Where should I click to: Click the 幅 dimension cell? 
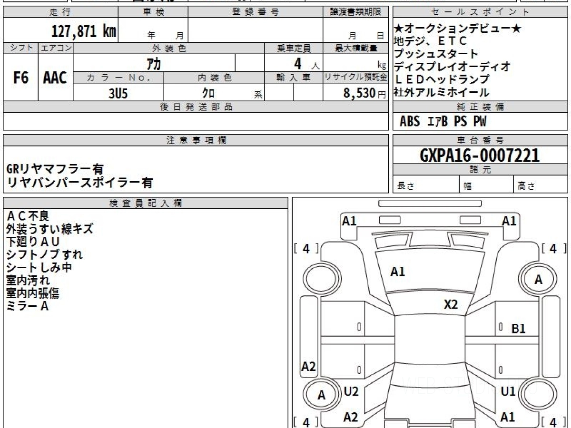click(486, 185)
